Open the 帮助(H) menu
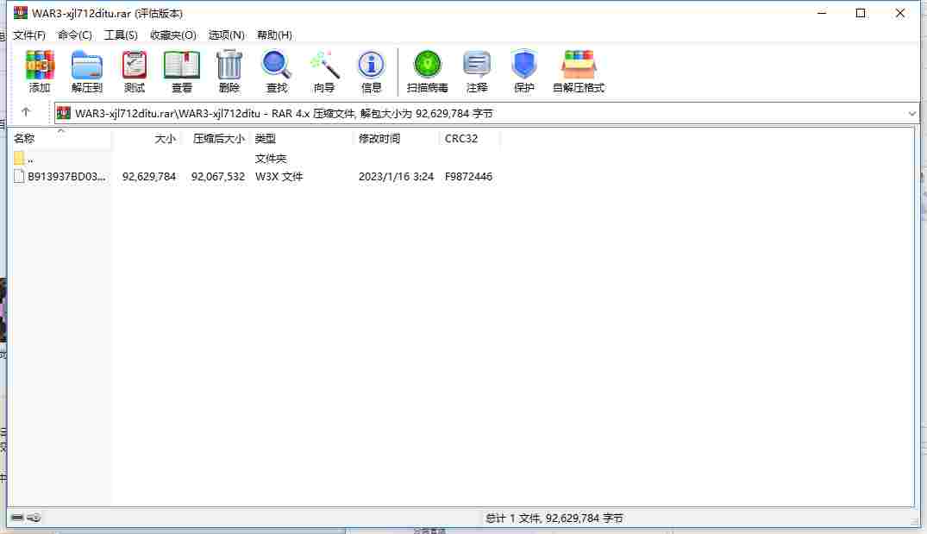The height and width of the screenshot is (534, 927). [274, 35]
